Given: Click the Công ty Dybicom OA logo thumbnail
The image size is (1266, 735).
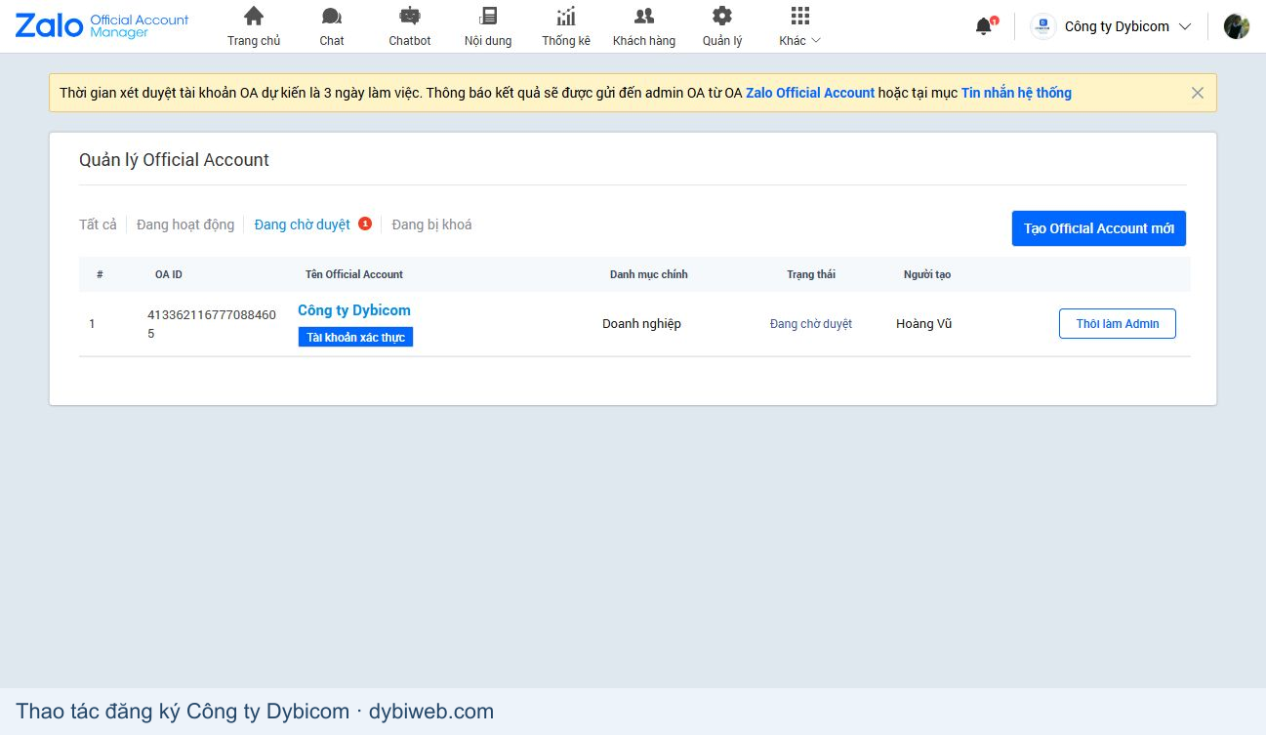Looking at the screenshot, I should click(x=1043, y=26).
